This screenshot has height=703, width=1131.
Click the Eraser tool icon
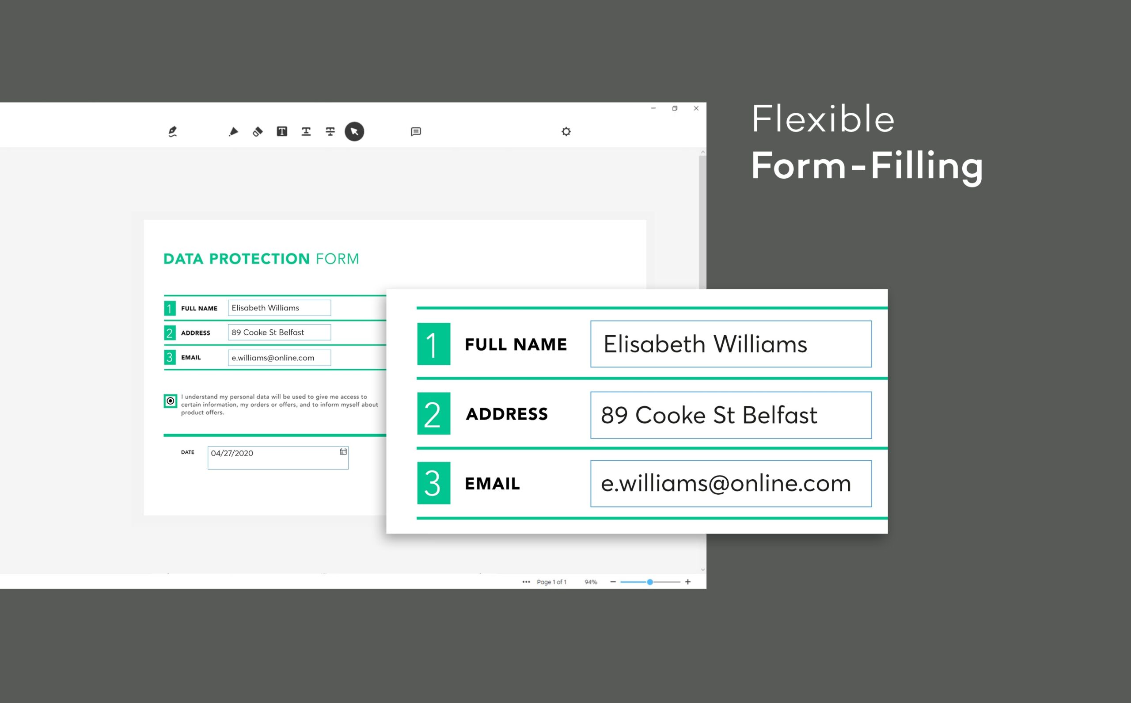pyautogui.click(x=258, y=130)
